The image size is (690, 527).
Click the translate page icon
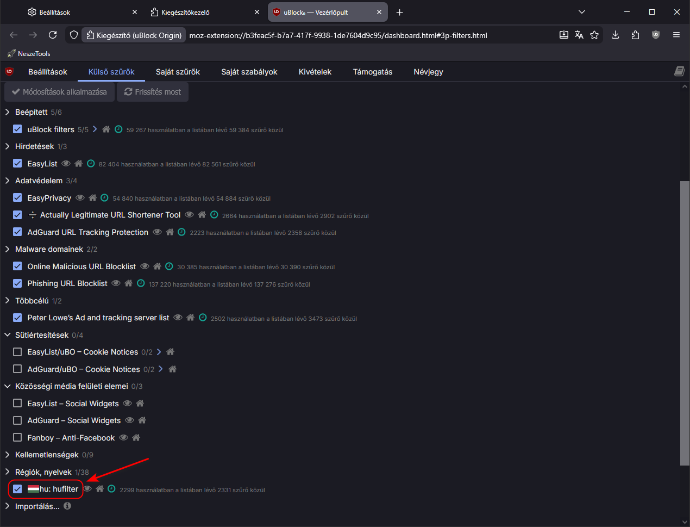point(579,35)
